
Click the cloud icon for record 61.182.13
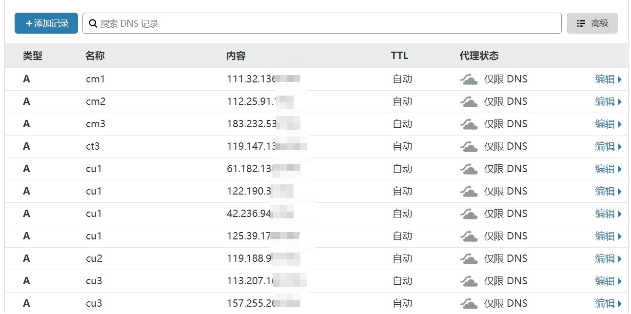pos(469,169)
